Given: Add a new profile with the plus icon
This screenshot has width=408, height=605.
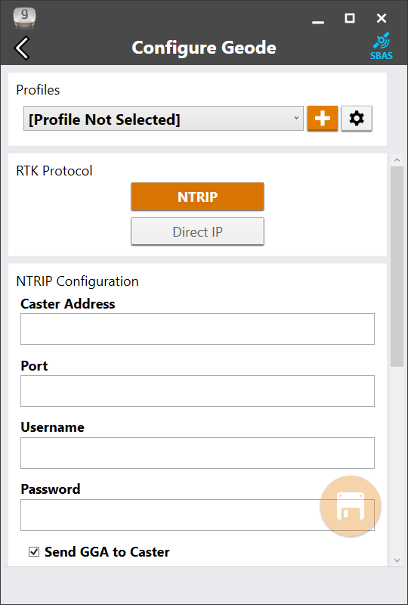Looking at the screenshot, I should tap(323, 119).
